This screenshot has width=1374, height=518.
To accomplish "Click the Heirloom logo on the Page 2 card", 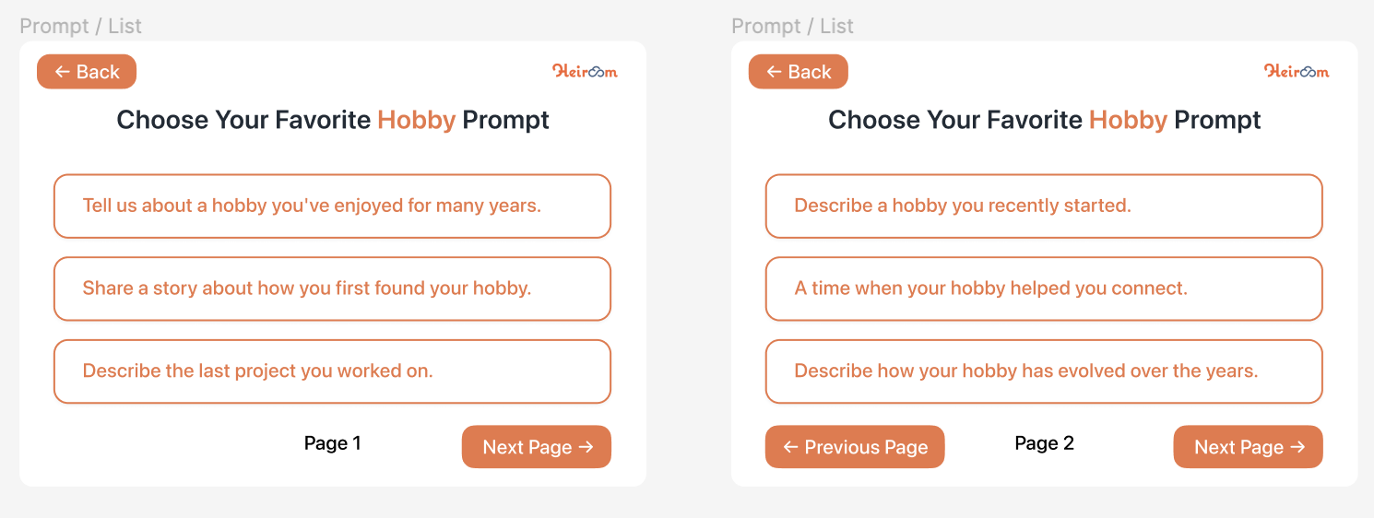I will tap(1297, 71).
